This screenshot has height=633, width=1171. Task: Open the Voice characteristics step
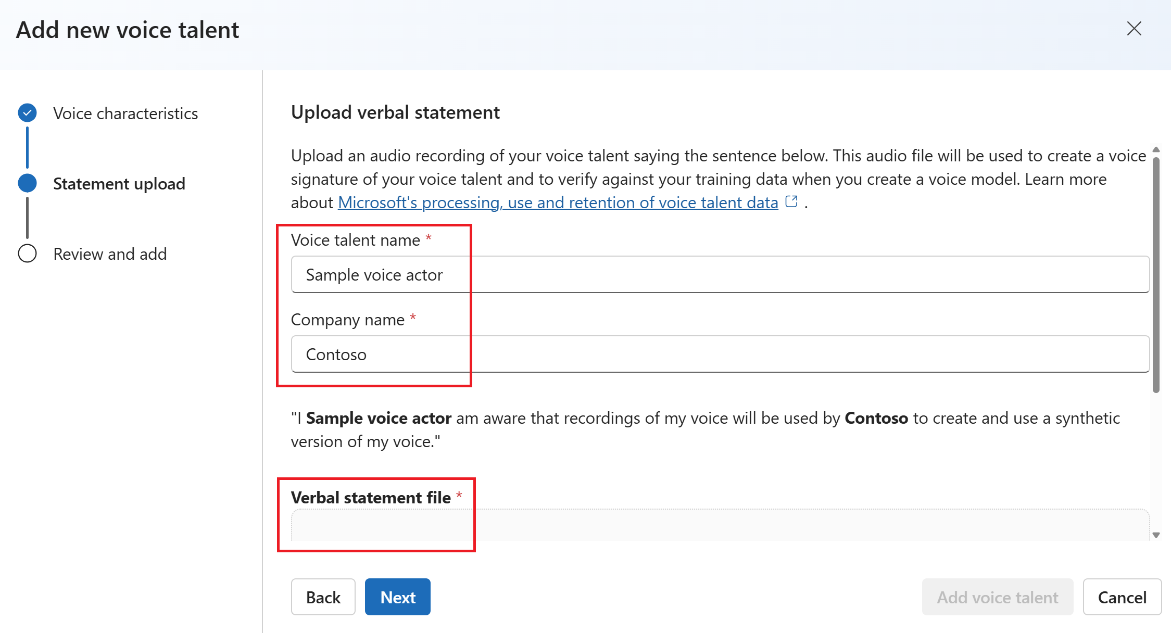(125, 113)
